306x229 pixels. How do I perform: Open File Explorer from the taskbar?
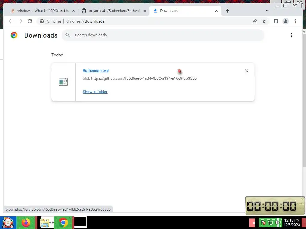[45, 223]
